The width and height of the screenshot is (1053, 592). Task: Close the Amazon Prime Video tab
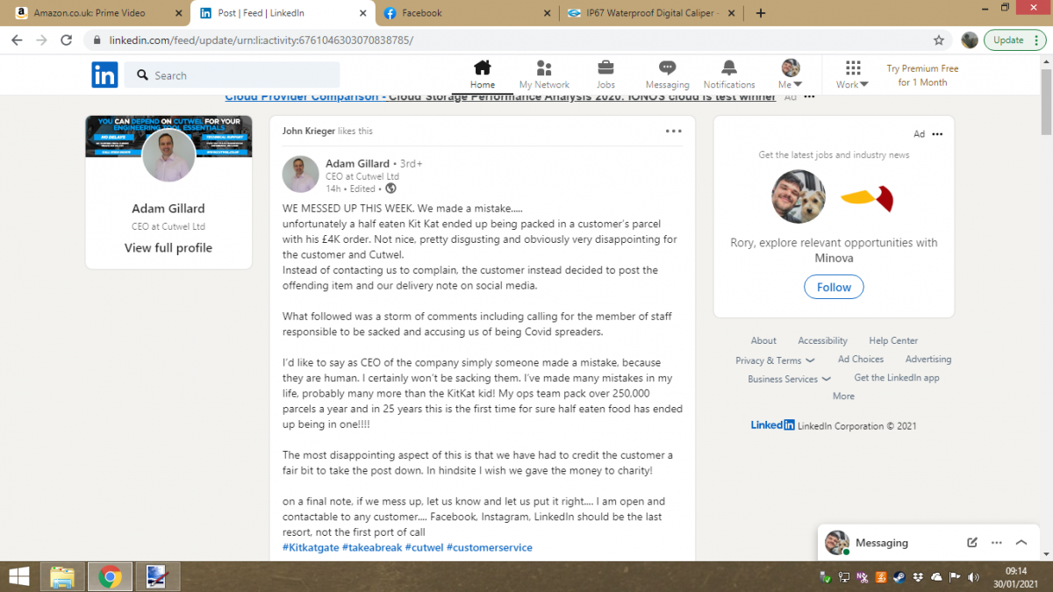(178, 13)
